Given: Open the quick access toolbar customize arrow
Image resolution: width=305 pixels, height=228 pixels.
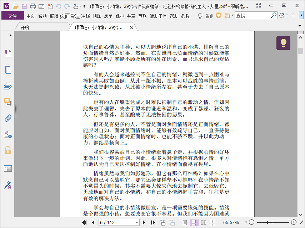Looking at the screenshot, I should (84, 6).
